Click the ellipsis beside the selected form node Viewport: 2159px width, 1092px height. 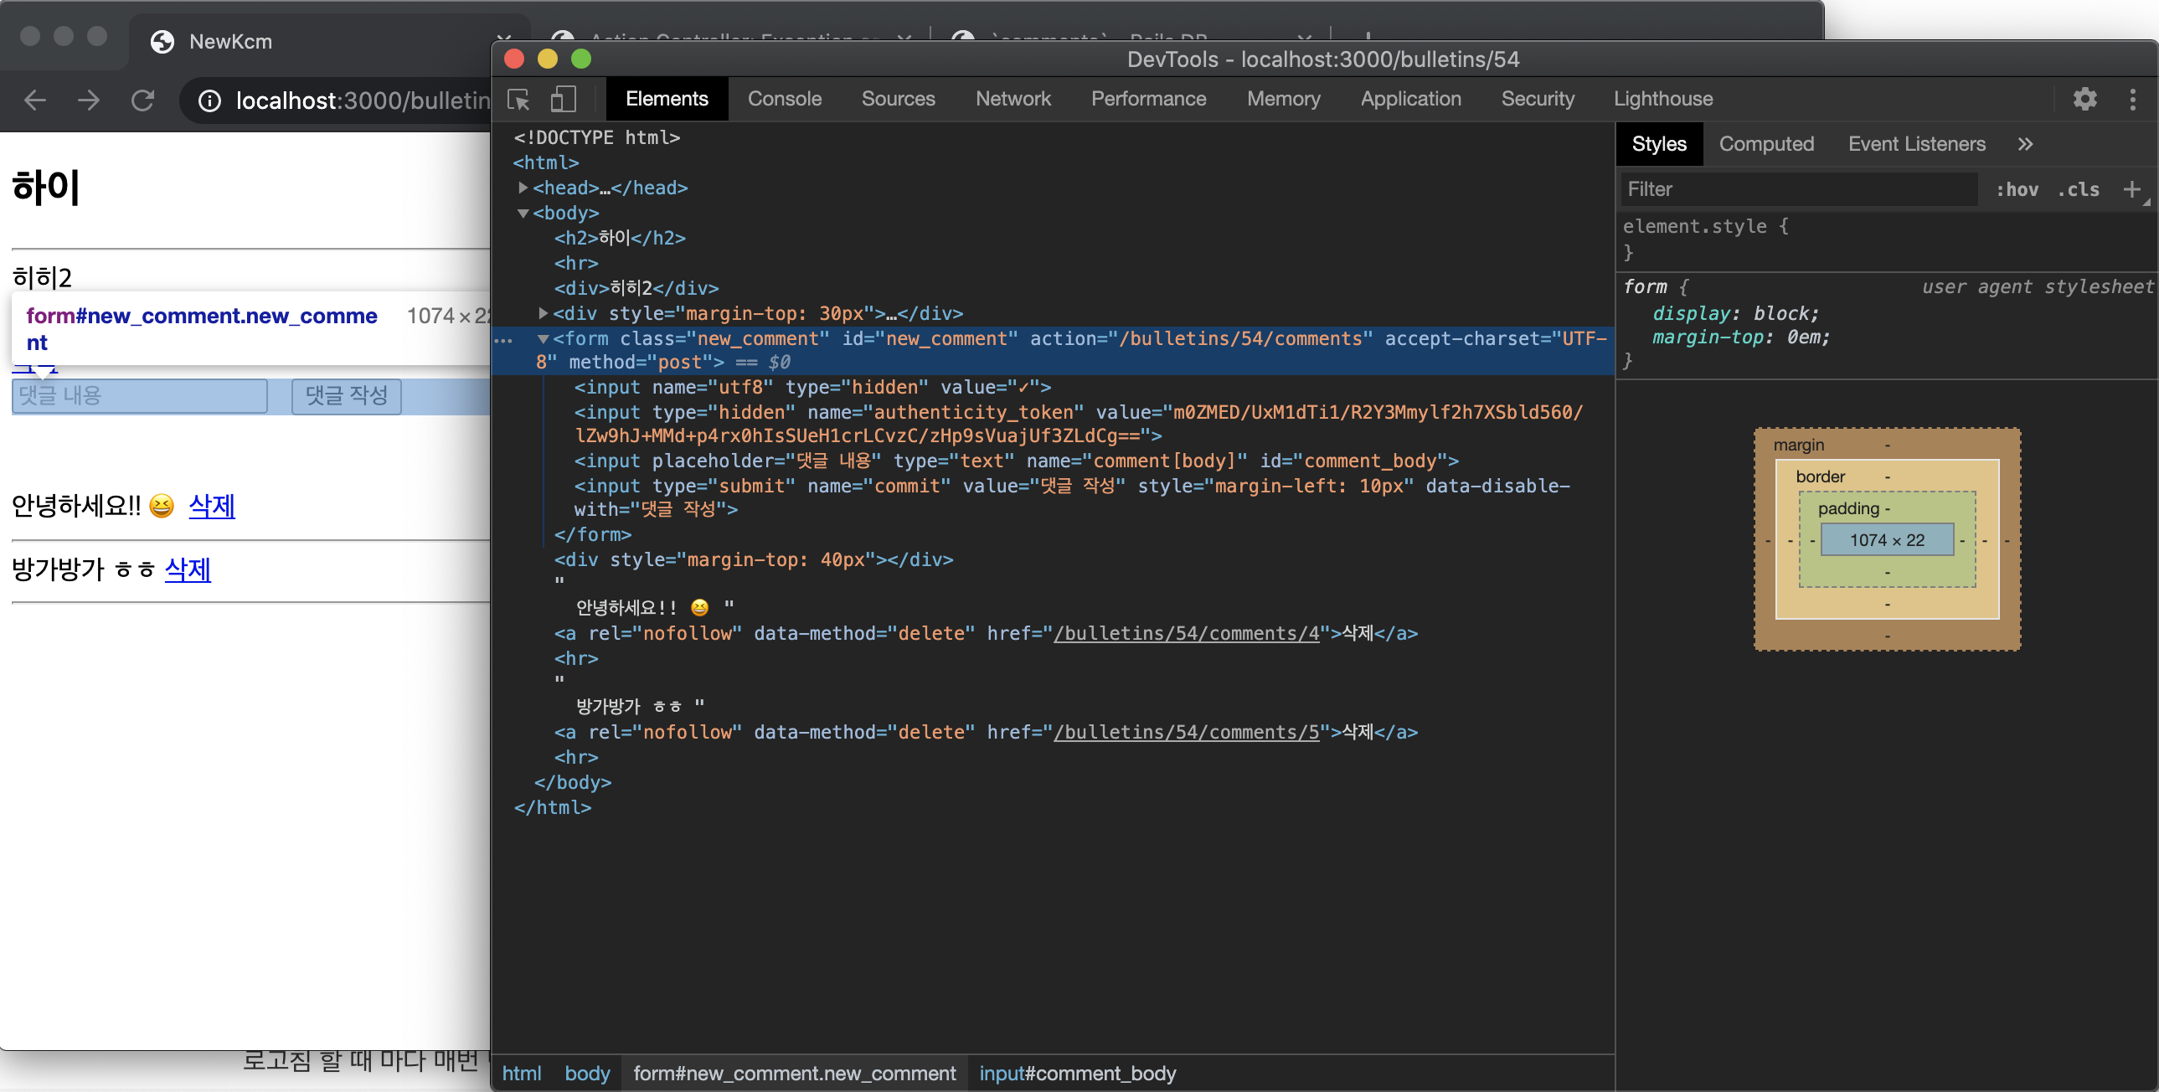pyautogui.click(x=503, y=340)
